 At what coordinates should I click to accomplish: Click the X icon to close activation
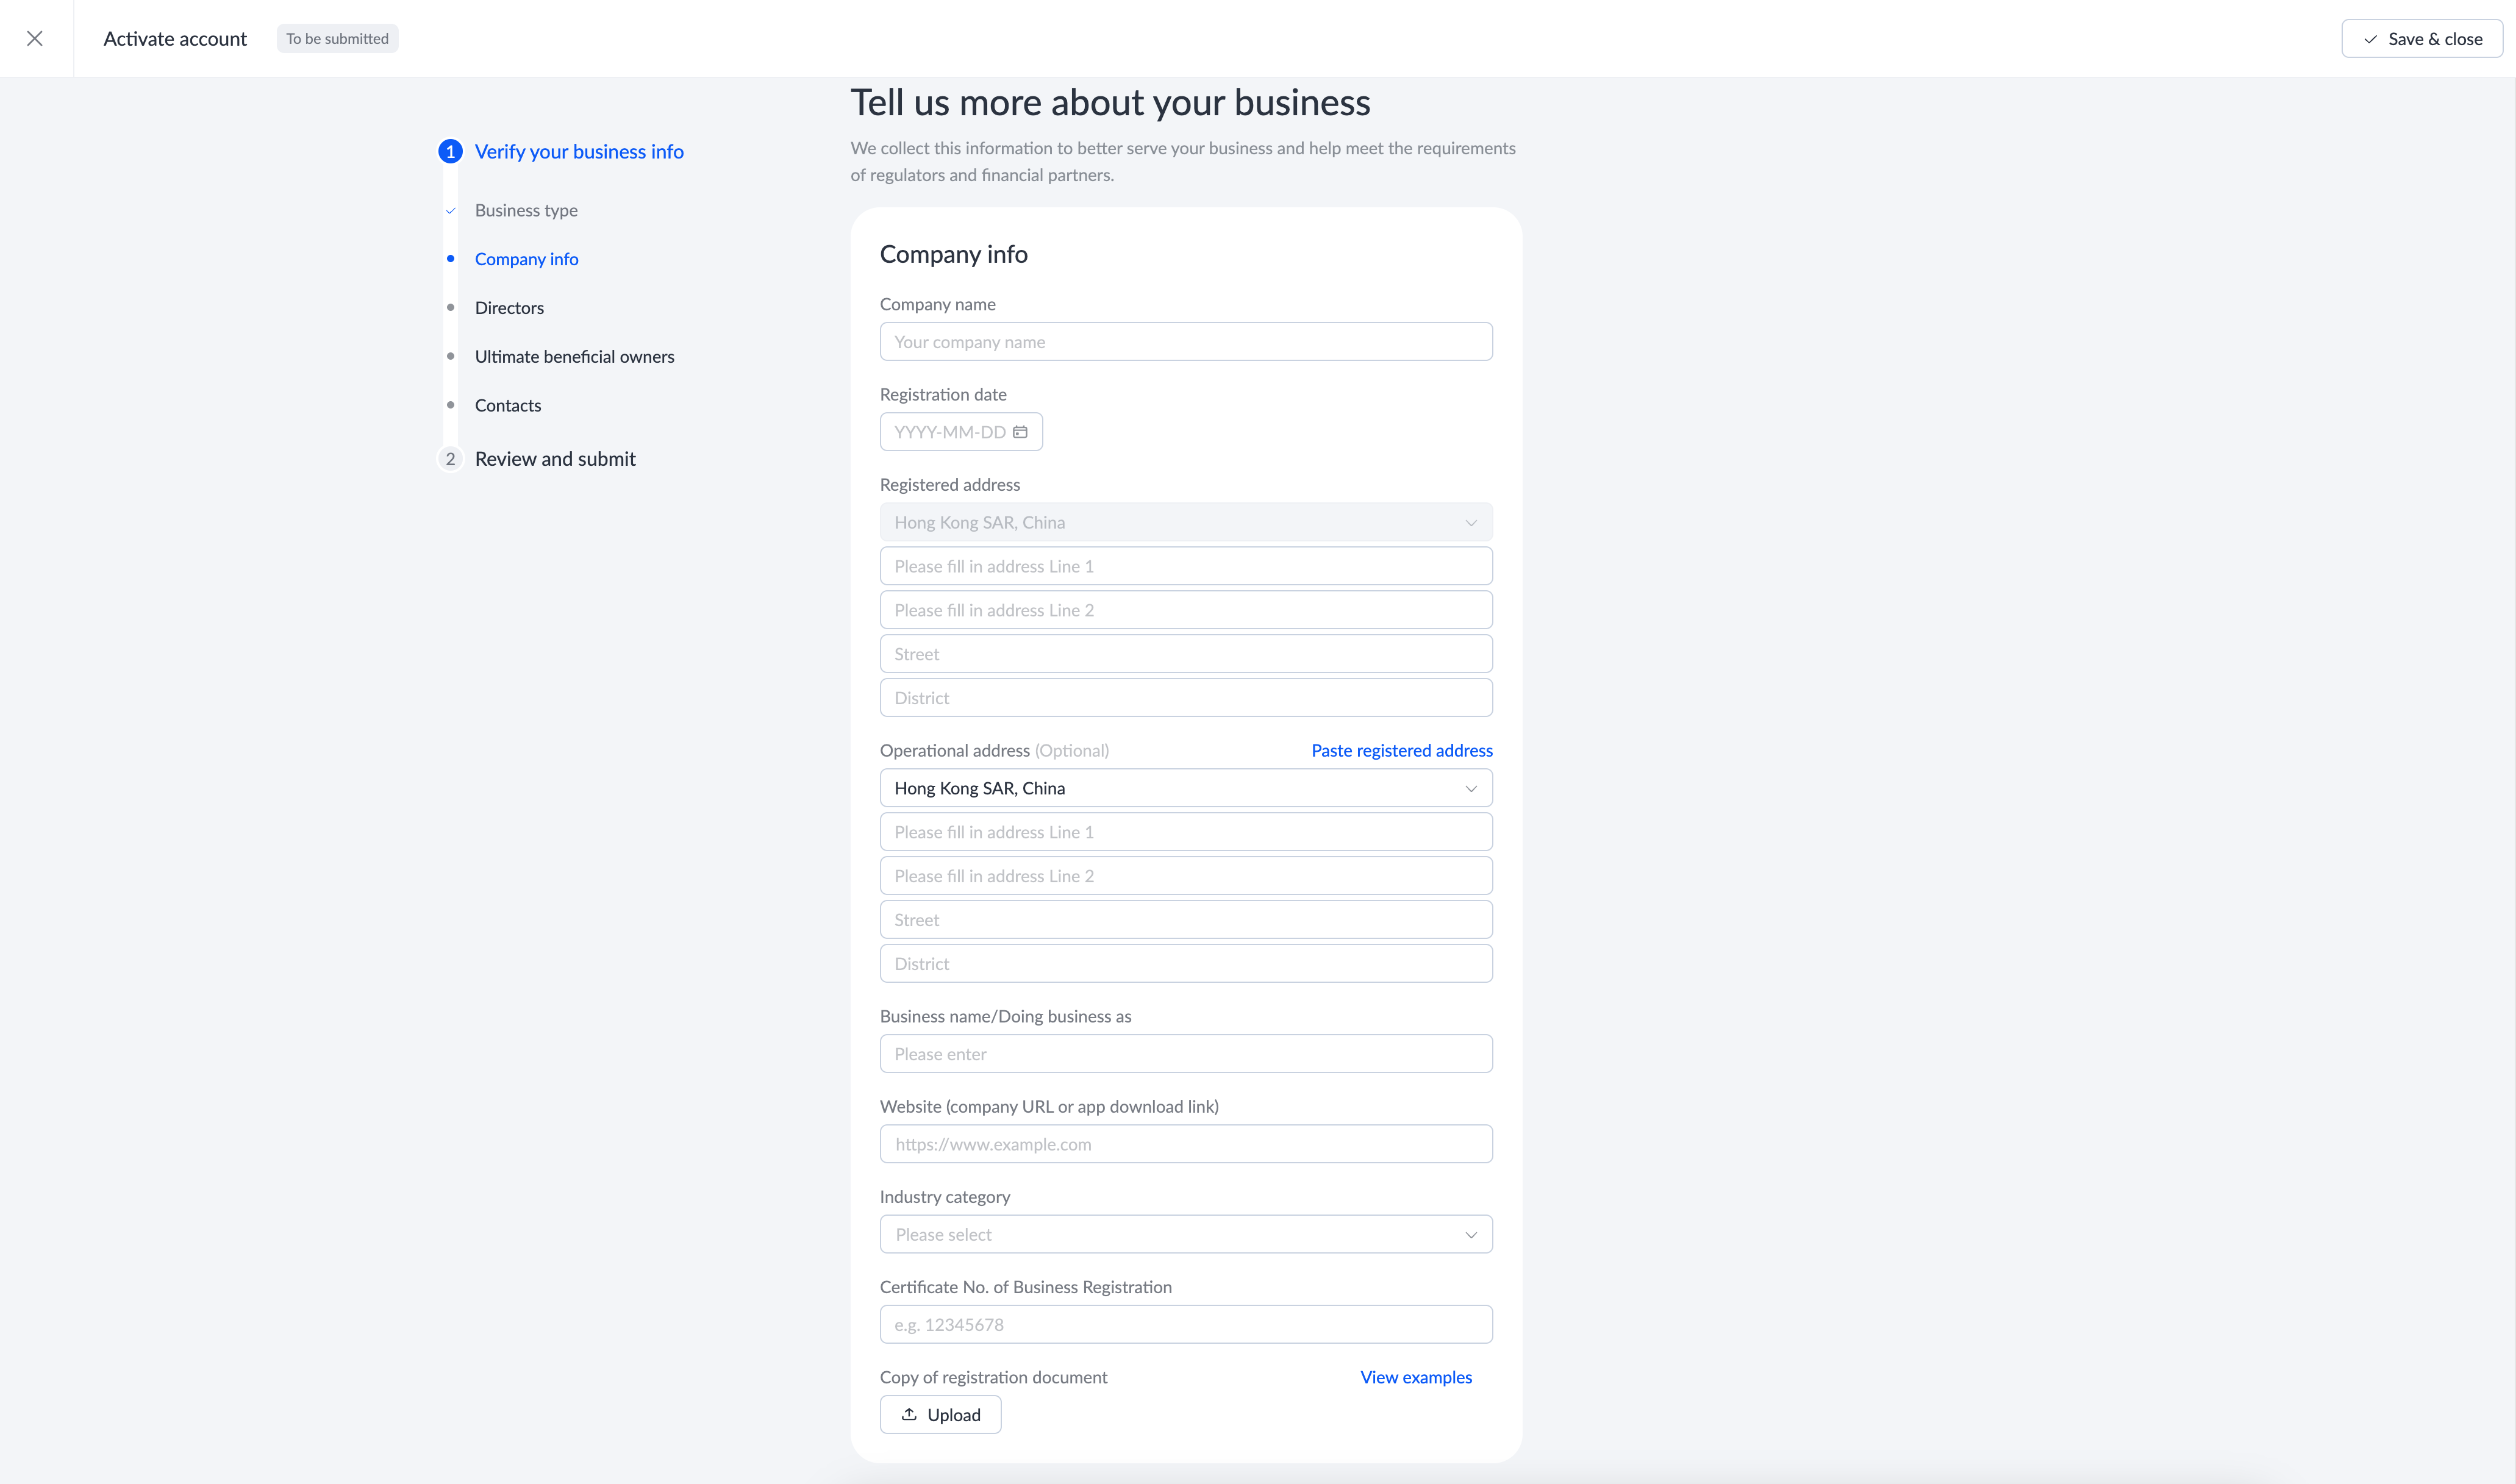pyautogui.click(x=35, y=38)
